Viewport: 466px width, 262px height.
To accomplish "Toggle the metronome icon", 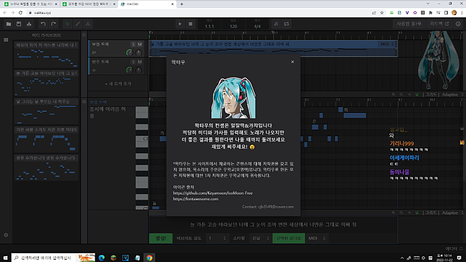I will point(276,24).
